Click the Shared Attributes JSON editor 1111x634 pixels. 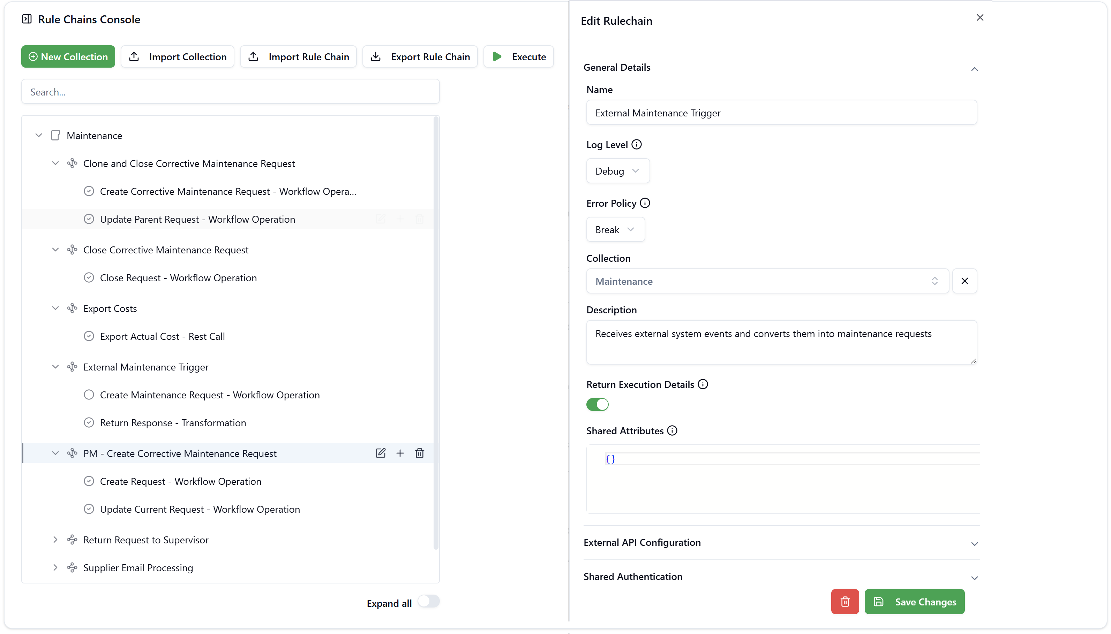click(x=783, y=479)
